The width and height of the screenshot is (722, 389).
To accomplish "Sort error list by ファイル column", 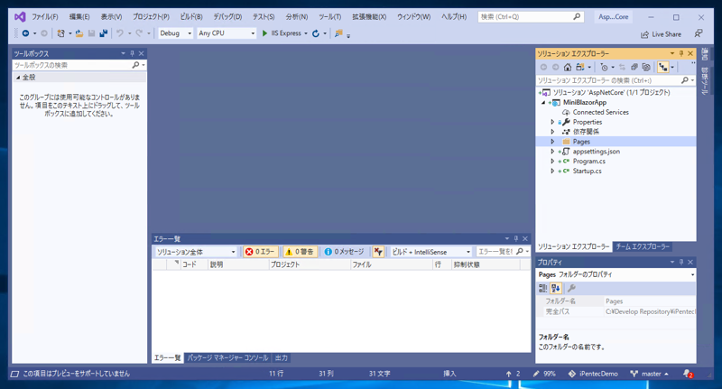I will [x=392, y=264].
